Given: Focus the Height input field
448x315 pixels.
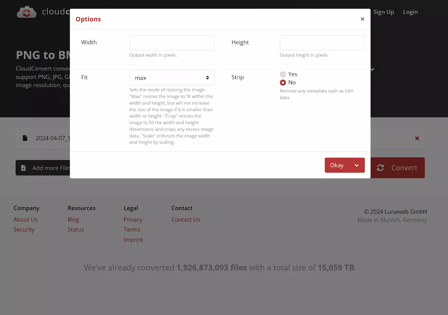Looking at the screenshot, I should (322, 43).
